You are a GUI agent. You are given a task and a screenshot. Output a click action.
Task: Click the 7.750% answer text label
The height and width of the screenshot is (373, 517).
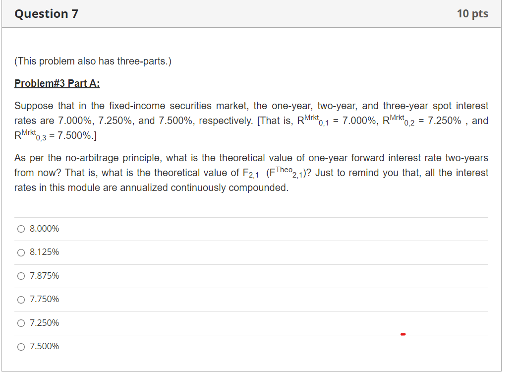(x=44, y=299)
